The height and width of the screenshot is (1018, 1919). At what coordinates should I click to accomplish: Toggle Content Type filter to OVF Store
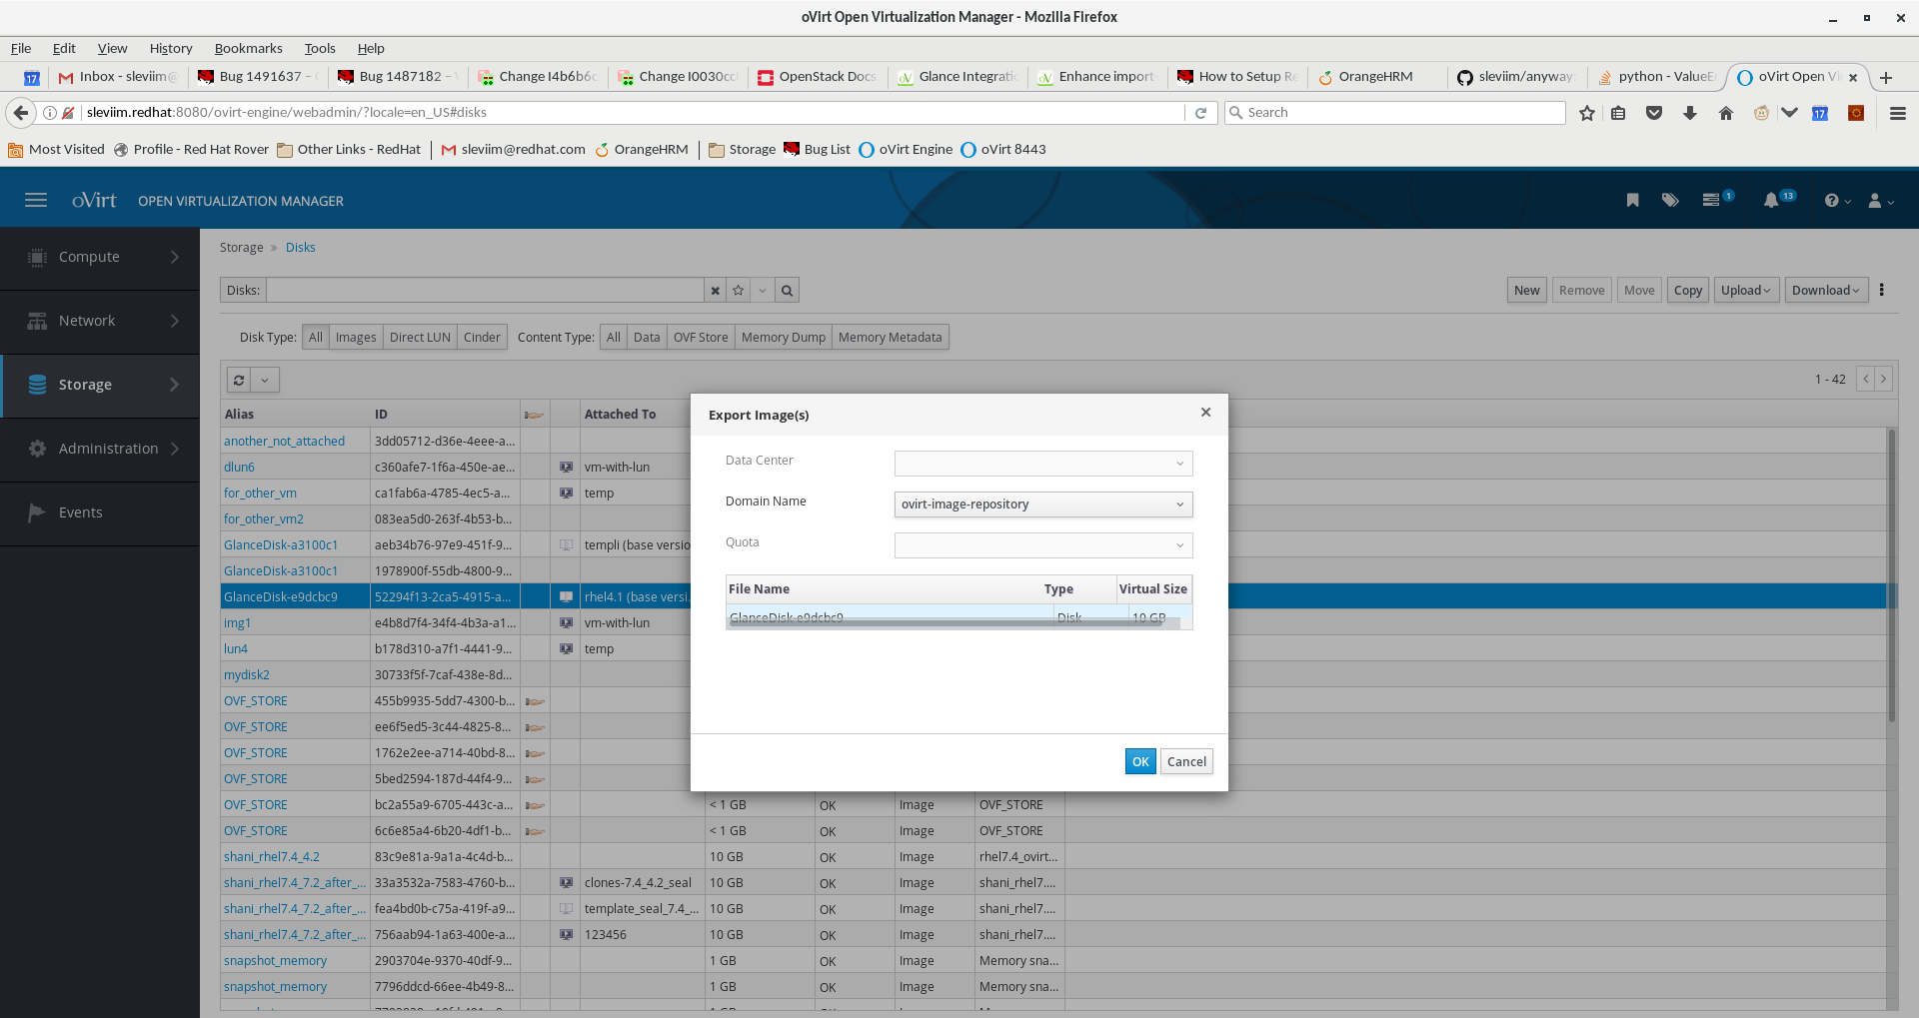click(x=701, y=338)
